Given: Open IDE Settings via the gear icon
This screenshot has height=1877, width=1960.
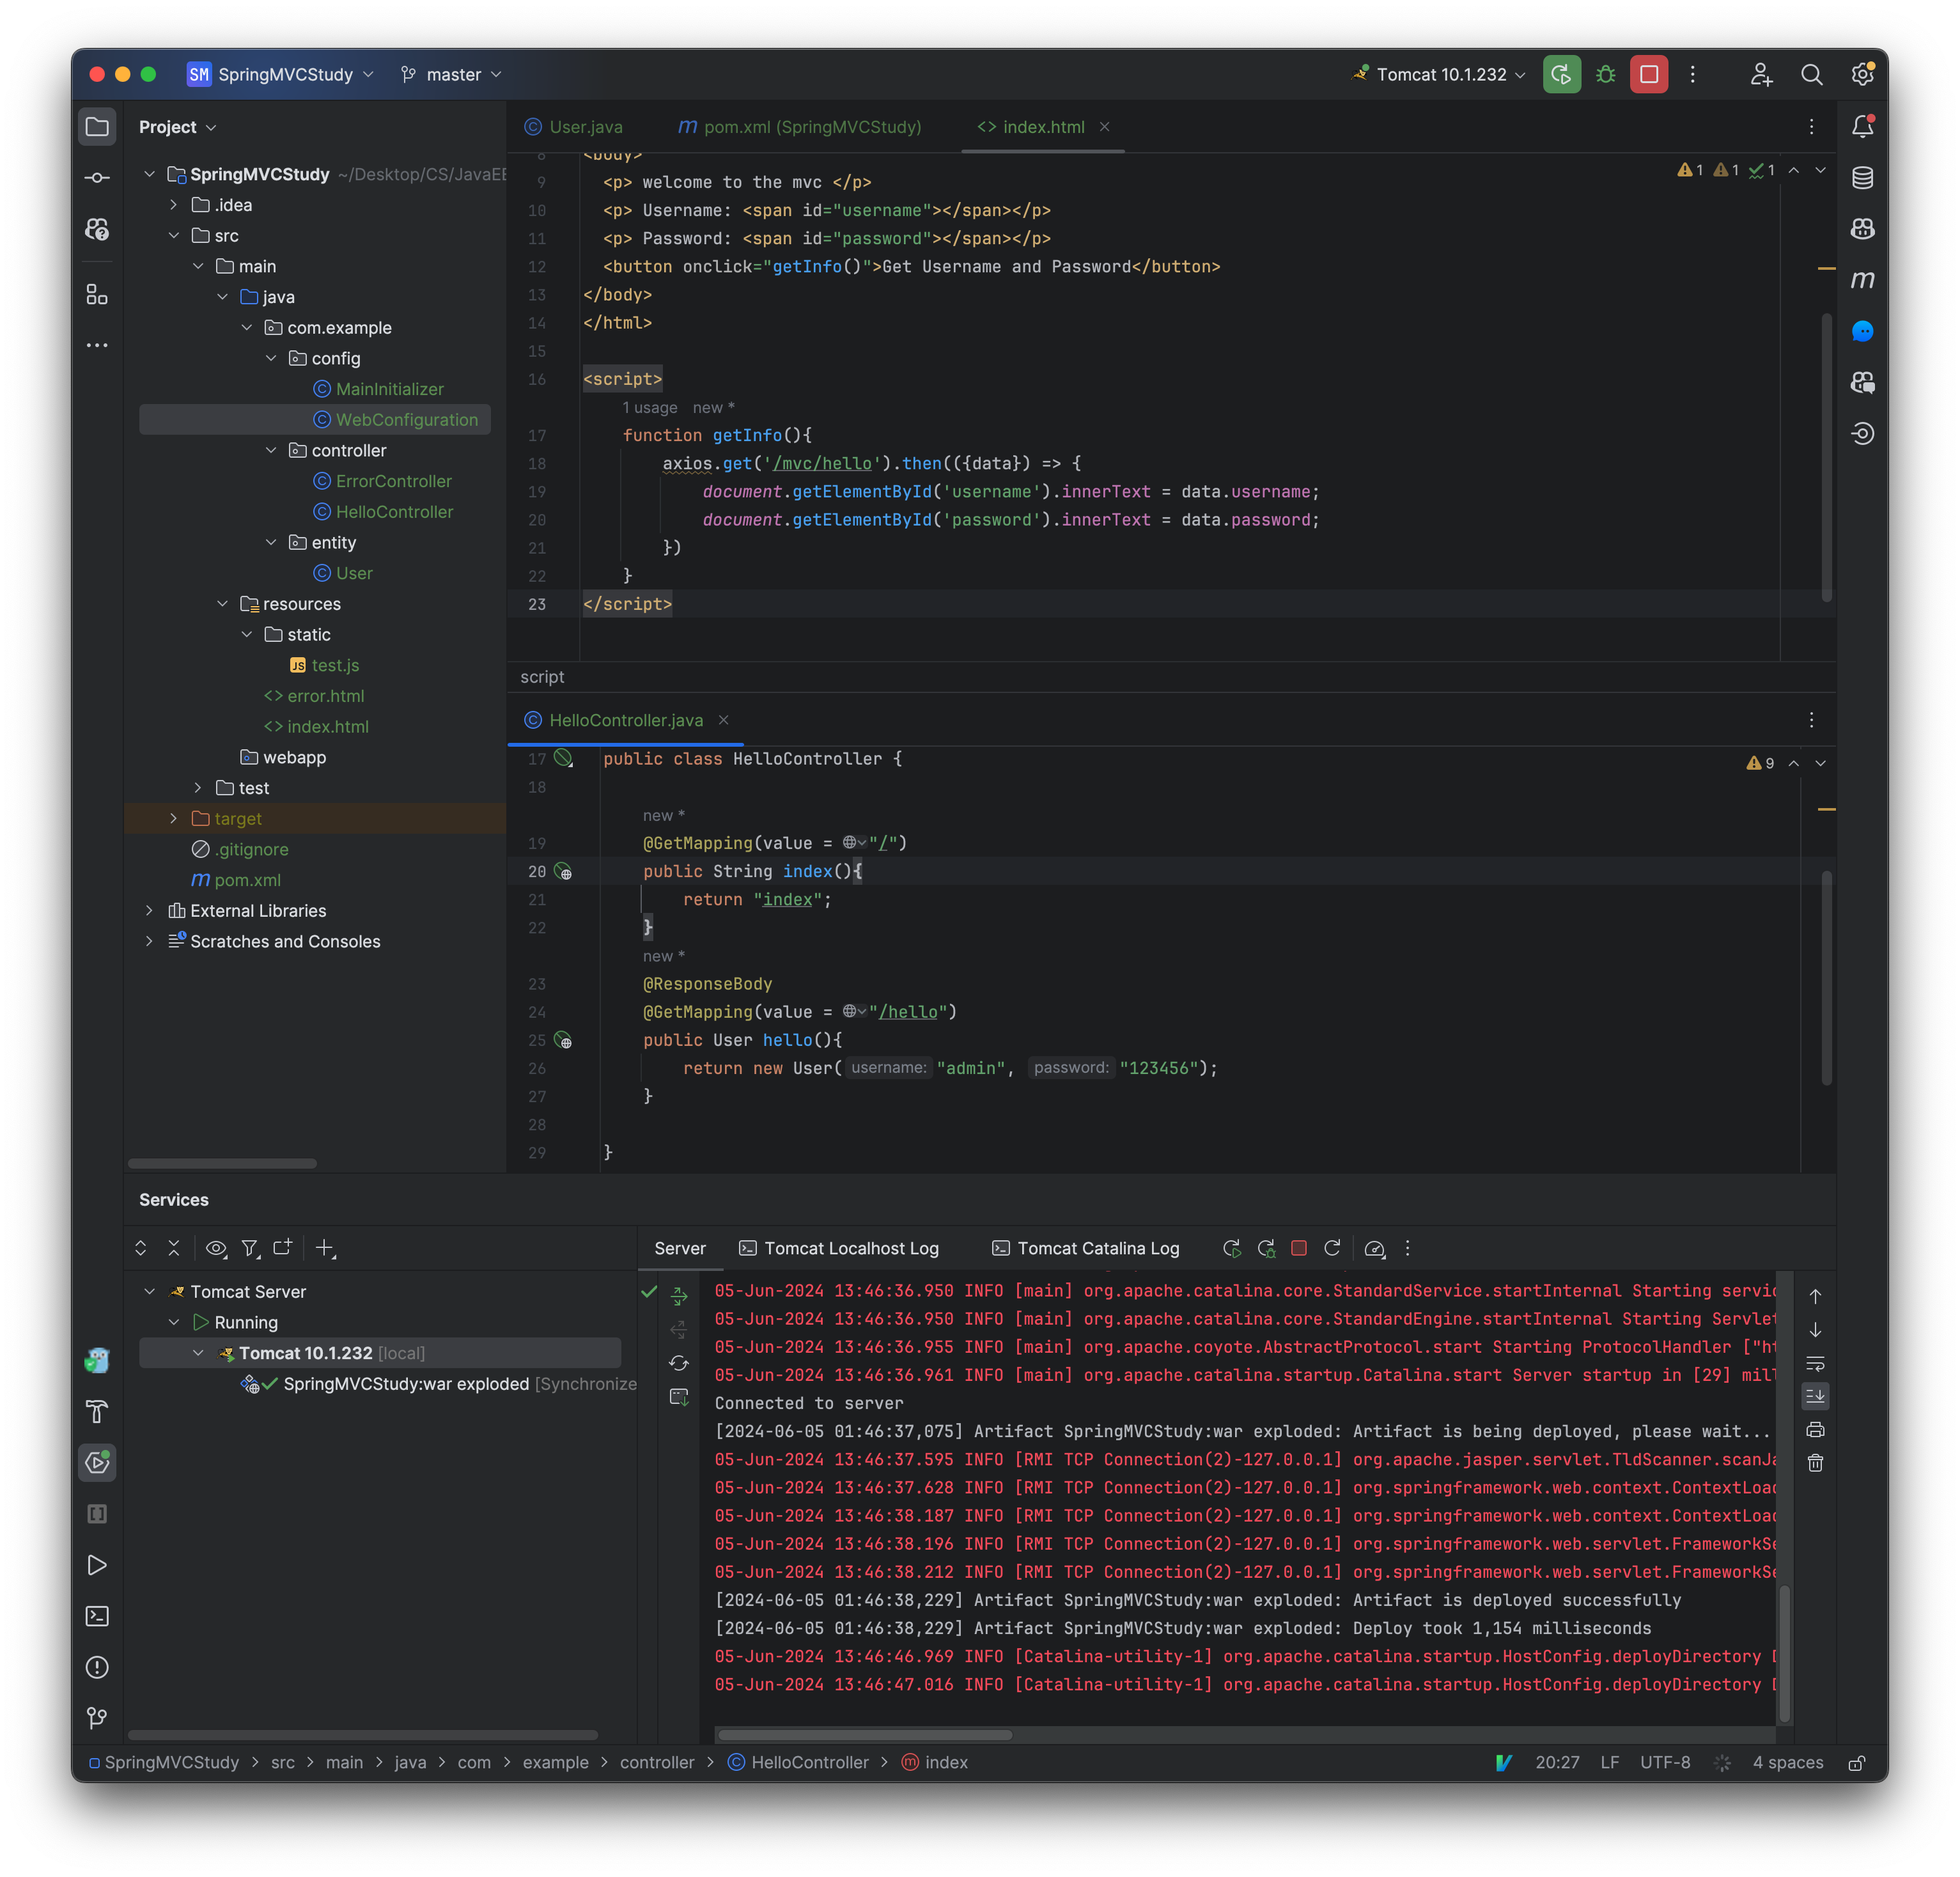Looking at the screenshot, I should click(x=1863, y=74).
